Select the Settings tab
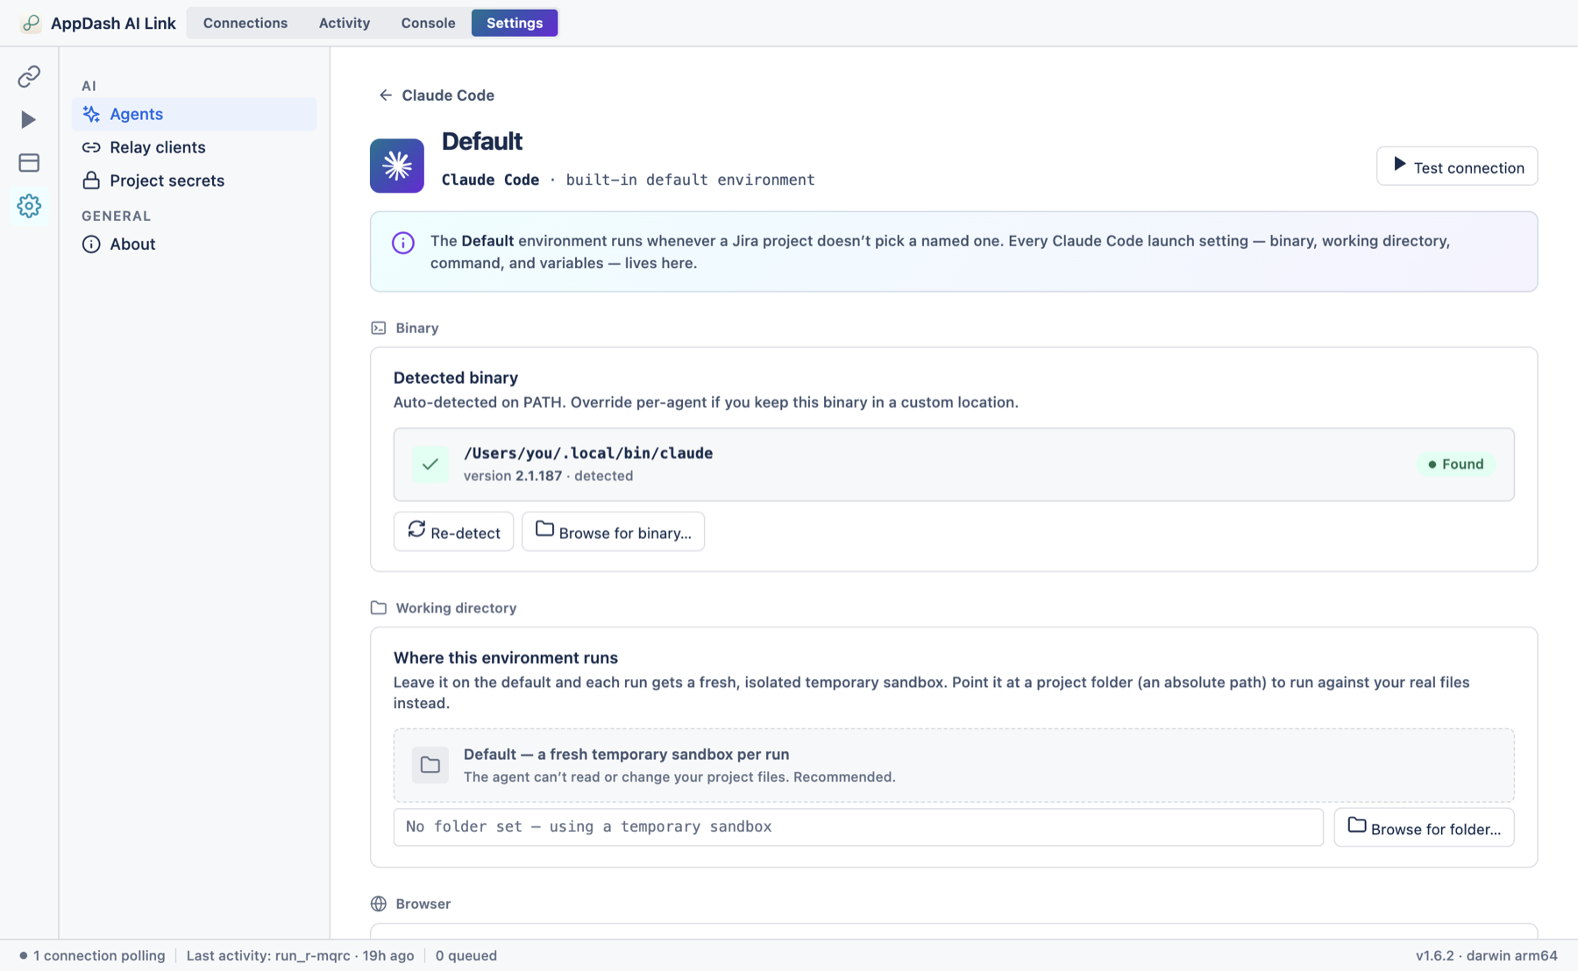 tap(515, 23)
